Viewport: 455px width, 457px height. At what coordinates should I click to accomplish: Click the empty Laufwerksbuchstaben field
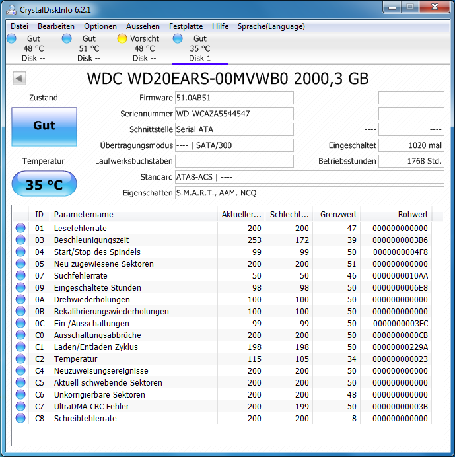(x=234, y=161)
